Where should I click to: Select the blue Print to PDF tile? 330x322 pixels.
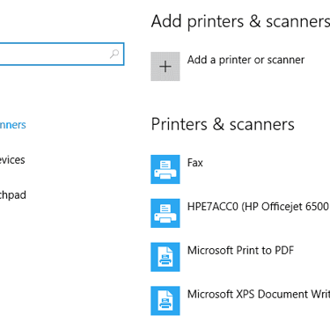pyautogui.click(x=165, y=257)
